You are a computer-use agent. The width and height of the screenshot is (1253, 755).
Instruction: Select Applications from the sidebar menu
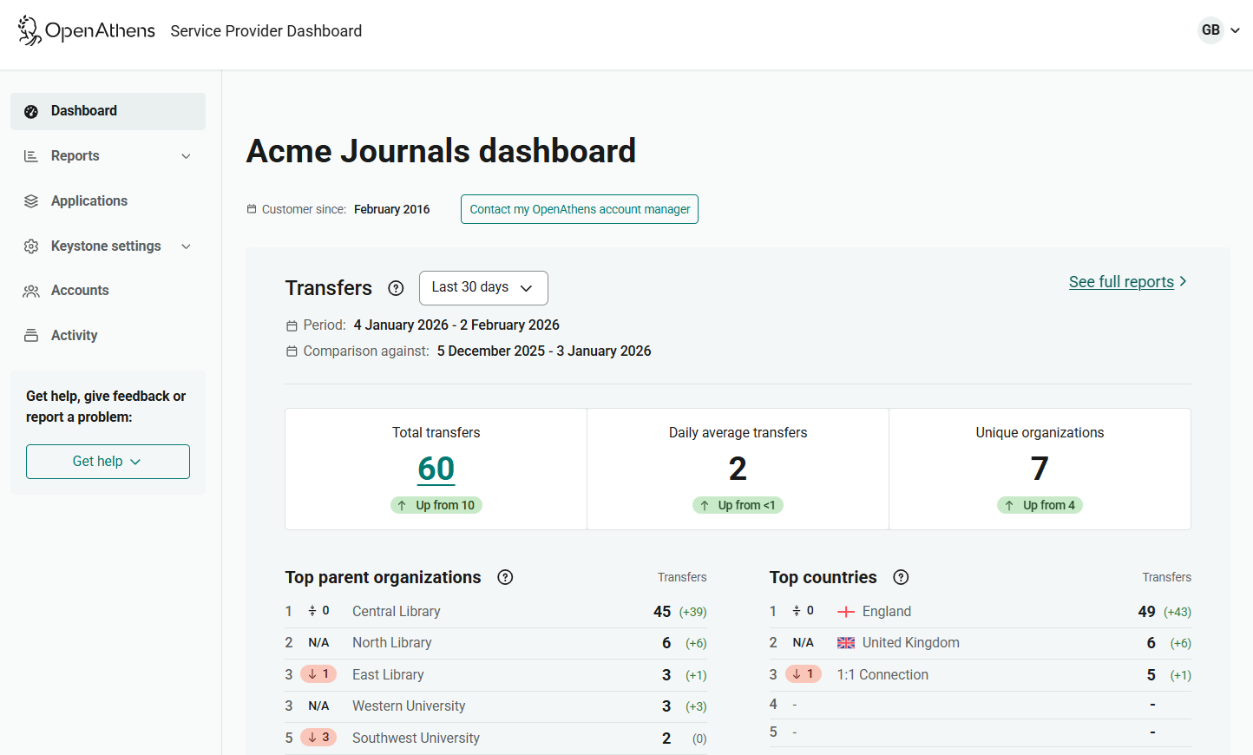[x=87, y=200]
